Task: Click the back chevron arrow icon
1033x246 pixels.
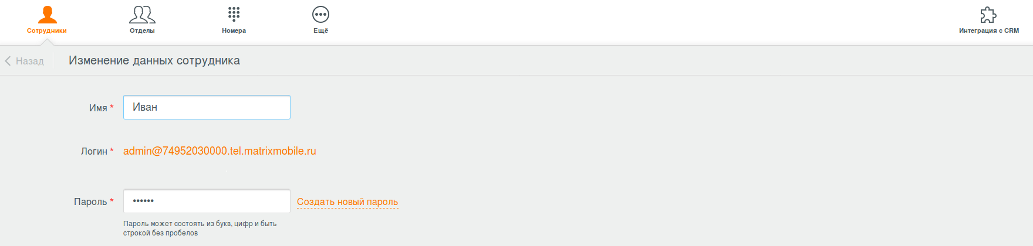Action: tap(8, 60)
